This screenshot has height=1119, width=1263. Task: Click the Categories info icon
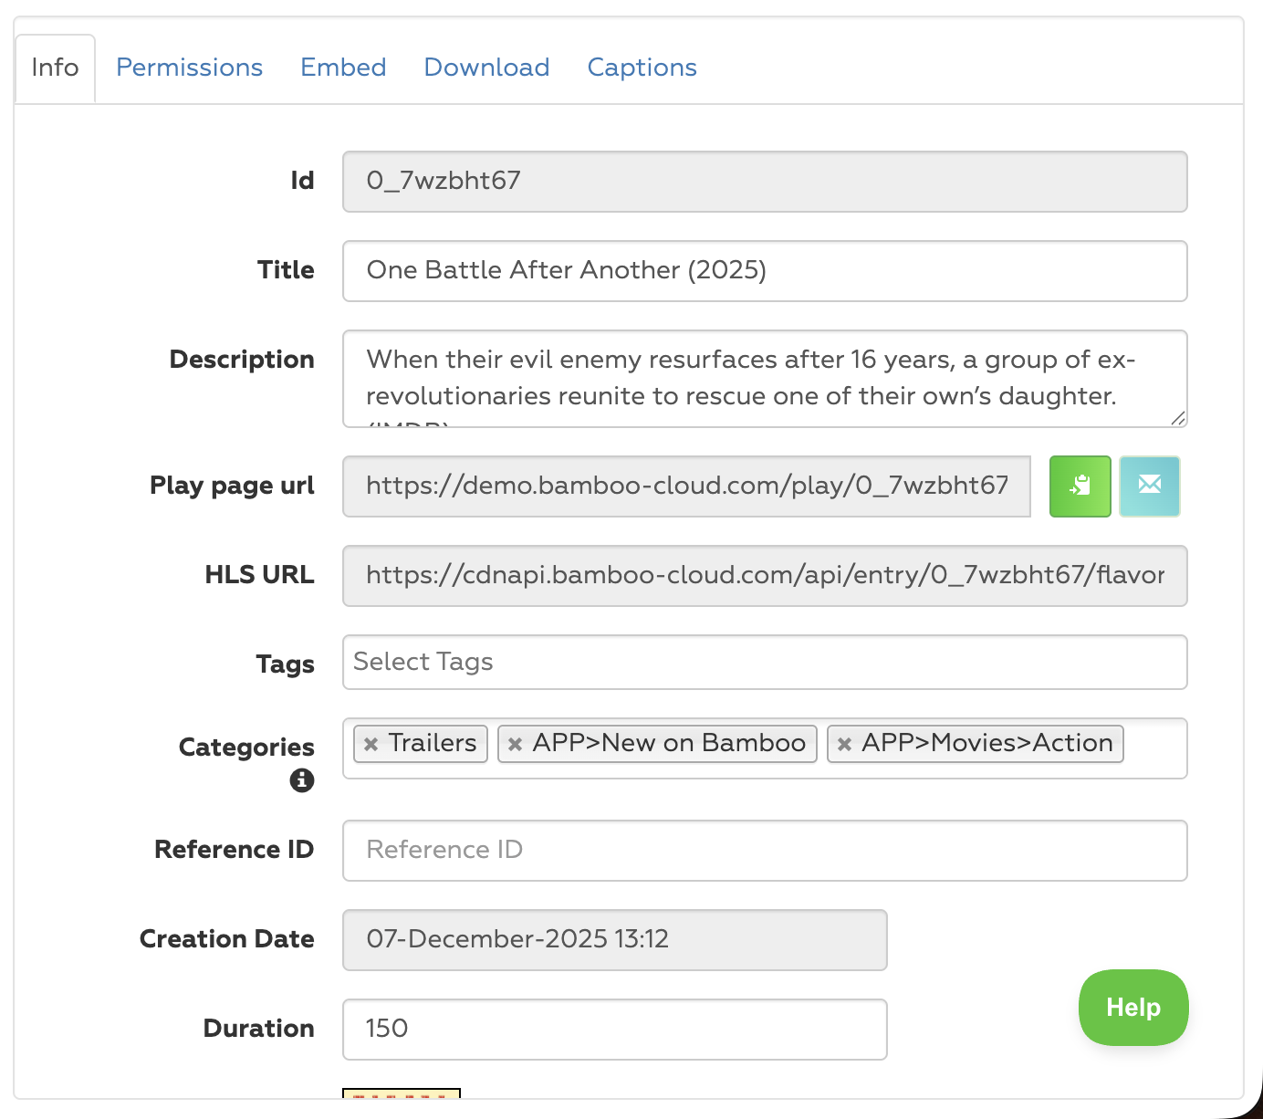[302, 780]
